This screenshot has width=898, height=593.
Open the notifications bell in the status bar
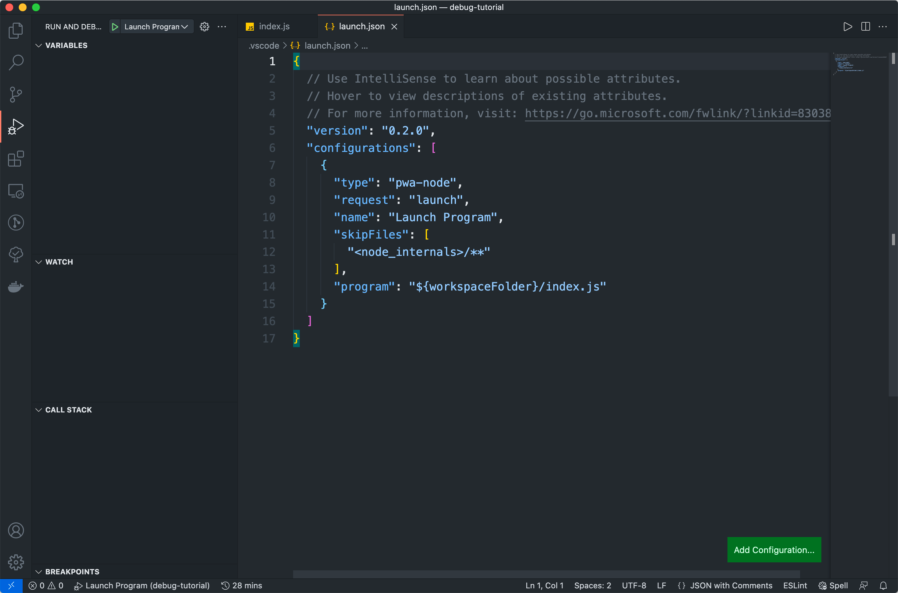(x=883, y=585)
